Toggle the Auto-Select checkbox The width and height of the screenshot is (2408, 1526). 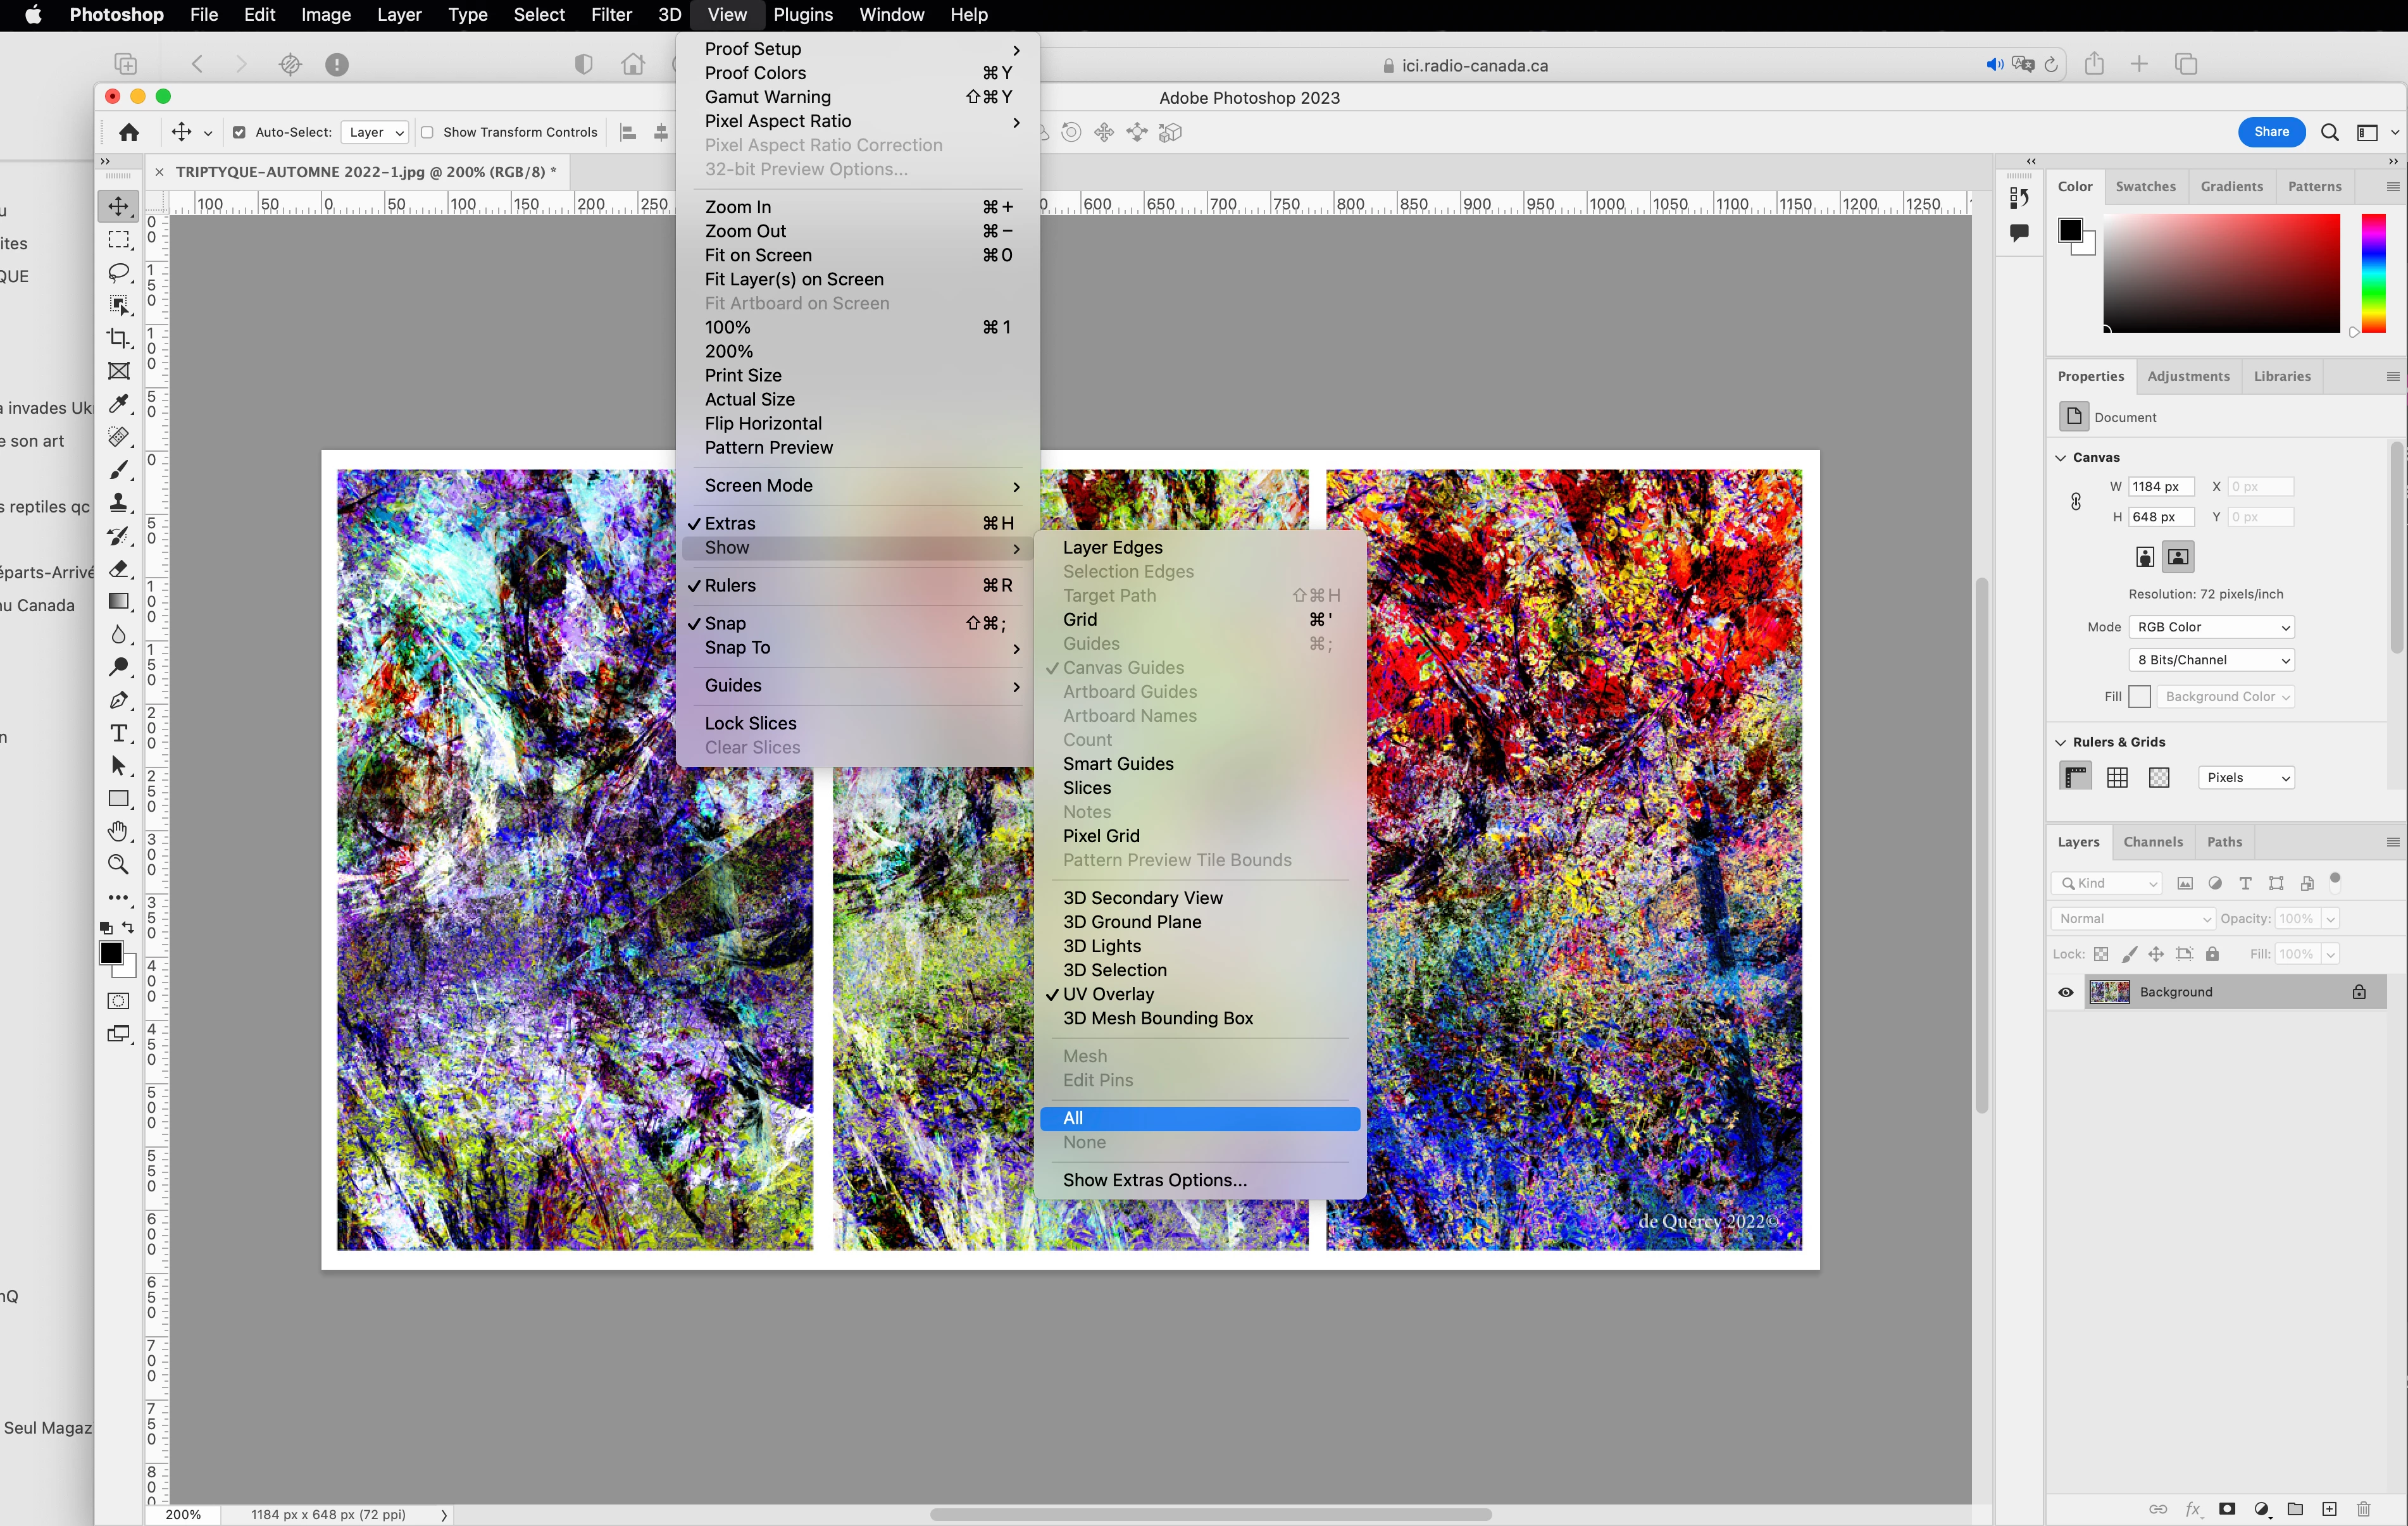click(x=239, y=132)
